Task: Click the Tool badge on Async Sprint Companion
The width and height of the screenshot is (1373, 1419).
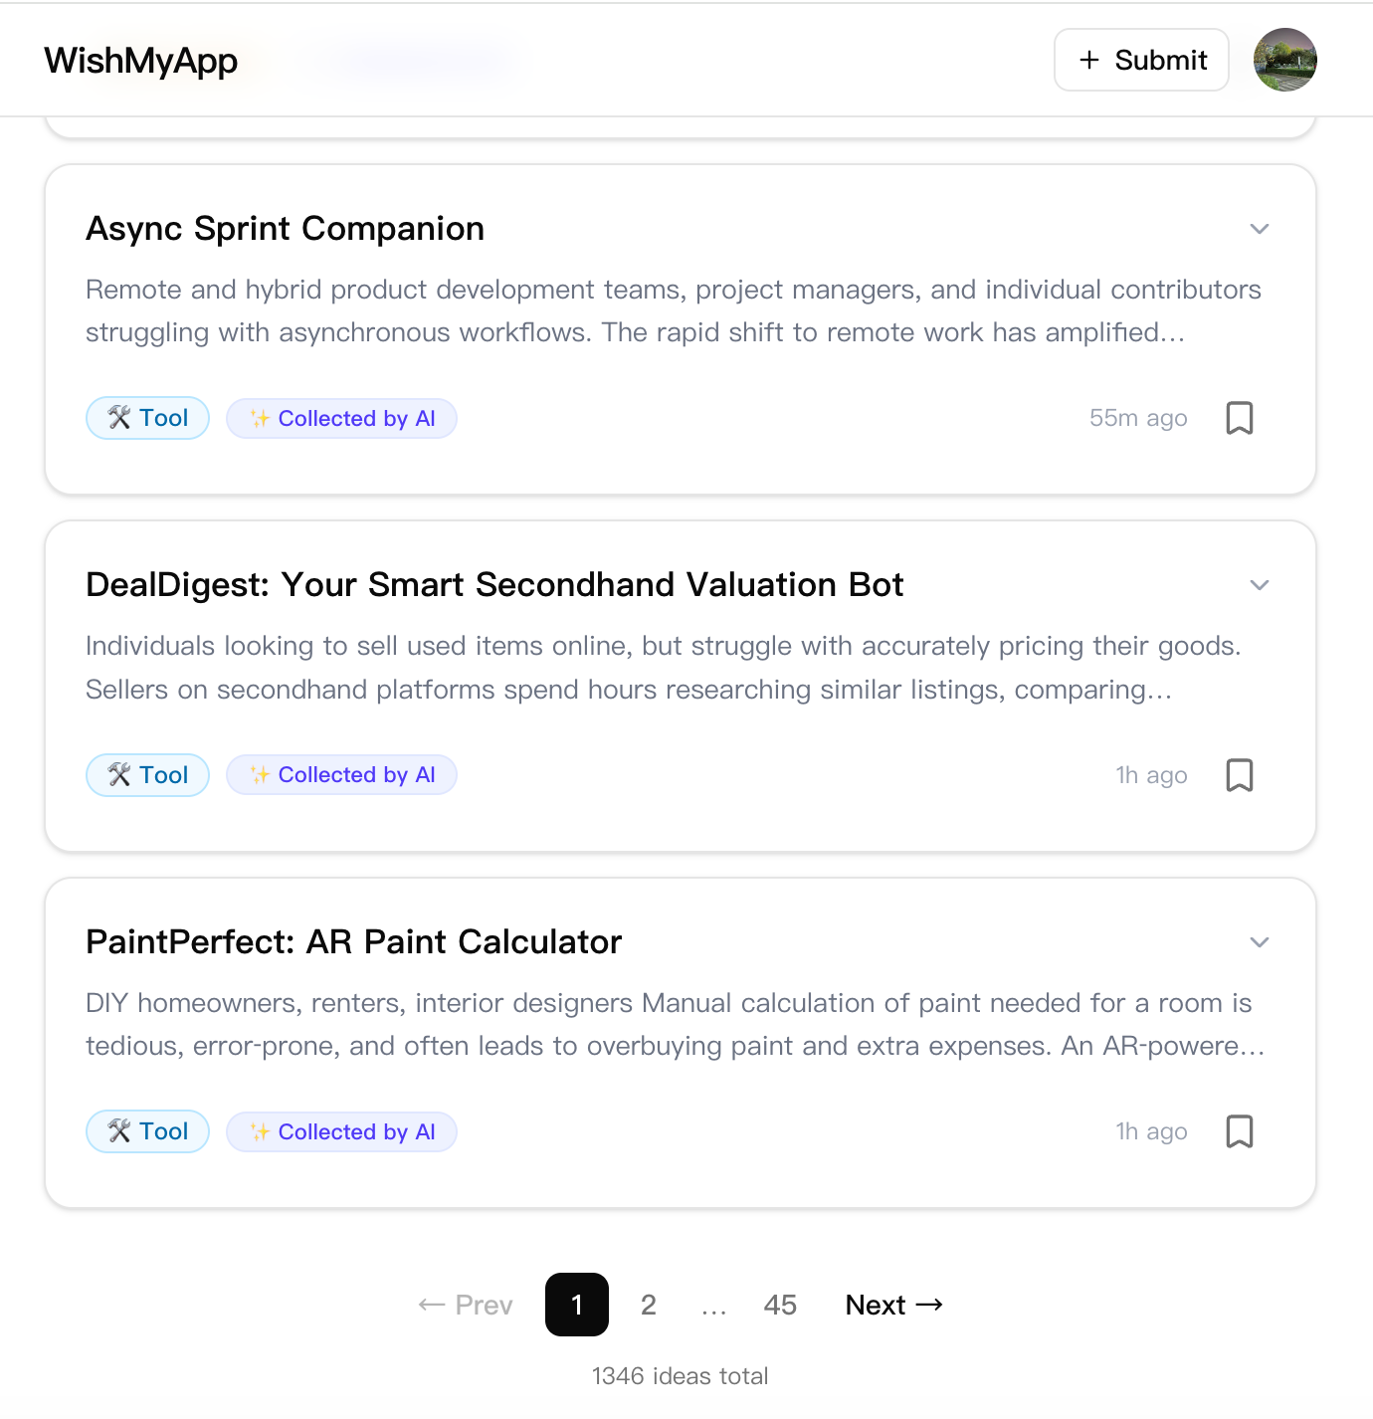Action: pos(147,418)
